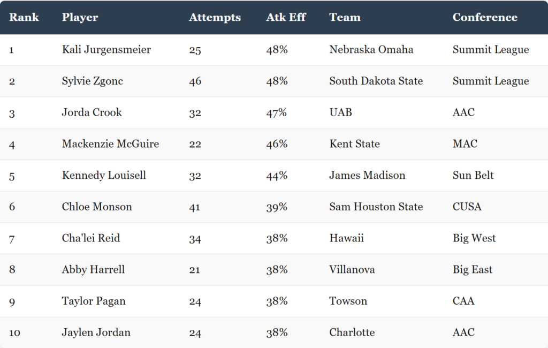Click the South Dakota State team

click(376, 81)
